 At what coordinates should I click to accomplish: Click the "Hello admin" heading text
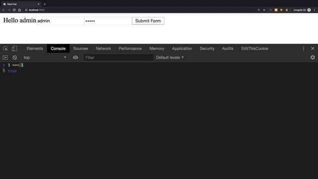click(20, 20)
